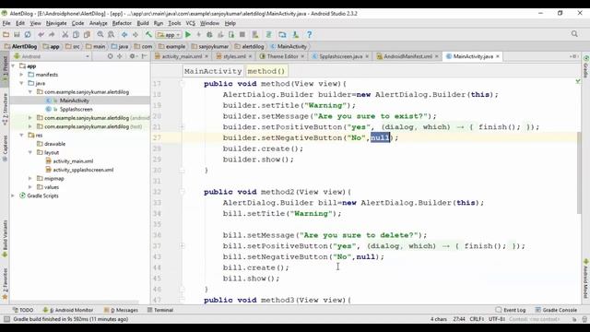The width and height of the screenshot is (590, 332).
Task: Expand the Gradle Scripts node
Action: (x=13, y=196)
